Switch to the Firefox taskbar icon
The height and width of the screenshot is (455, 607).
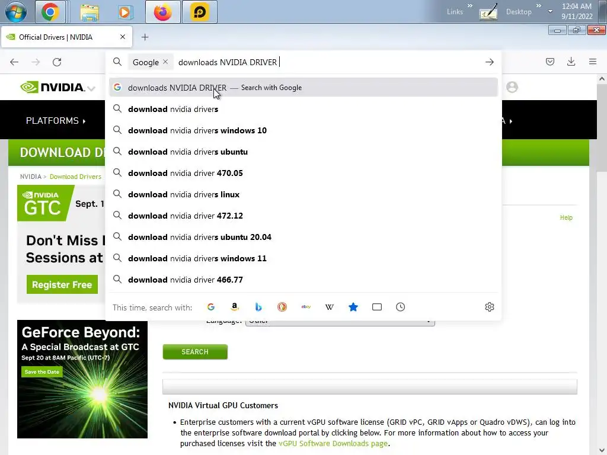pos(162,12)
